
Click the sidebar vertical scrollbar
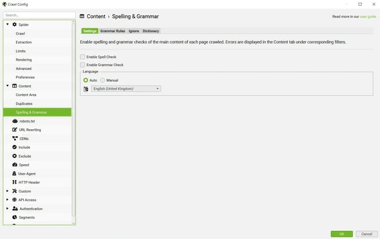[x=73, y=117]
